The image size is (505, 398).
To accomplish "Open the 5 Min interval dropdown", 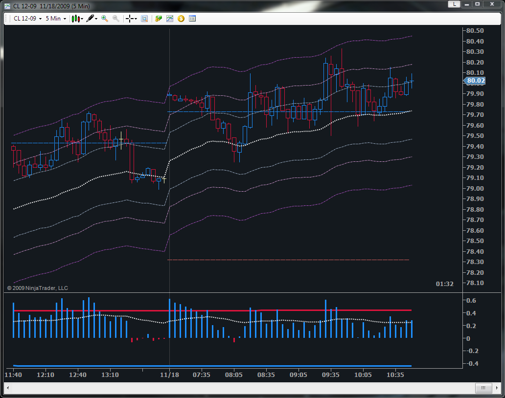I will pos(56,19).
